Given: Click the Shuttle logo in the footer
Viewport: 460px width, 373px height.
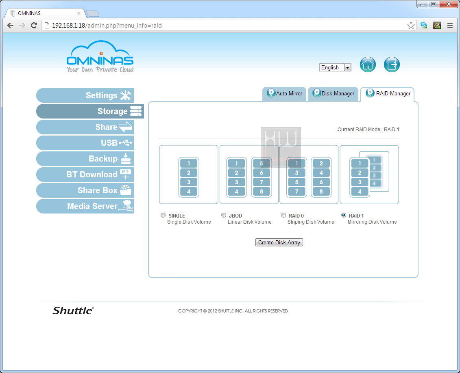Looking at the screenshot, I should pyautogui.click(x=73, y=310).
